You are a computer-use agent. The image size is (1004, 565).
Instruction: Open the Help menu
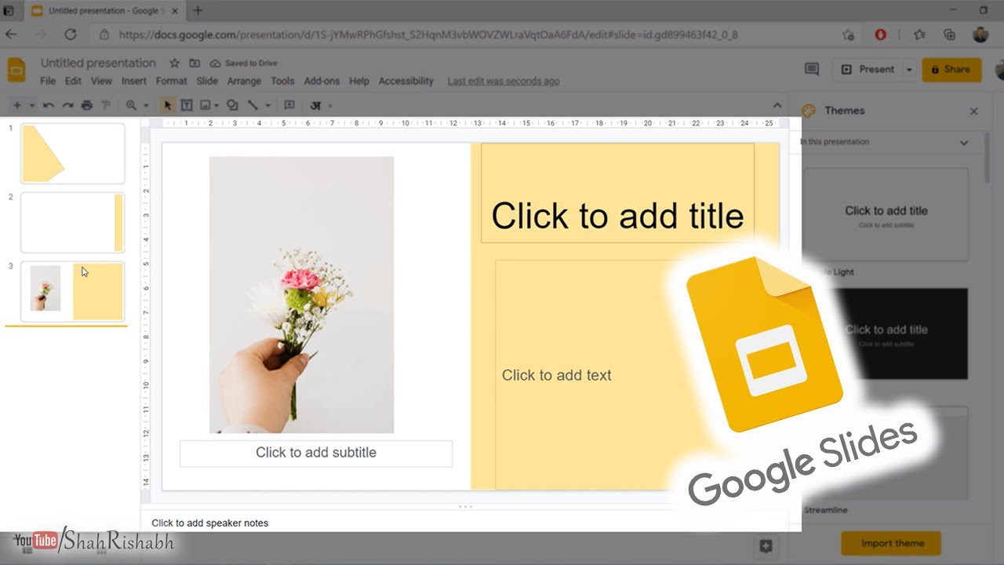pyautogui.click(x=359, y=81)
